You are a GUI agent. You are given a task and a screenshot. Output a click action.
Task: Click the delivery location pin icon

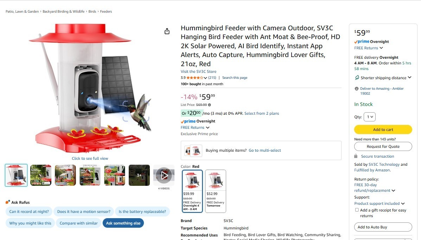[357, 88]
